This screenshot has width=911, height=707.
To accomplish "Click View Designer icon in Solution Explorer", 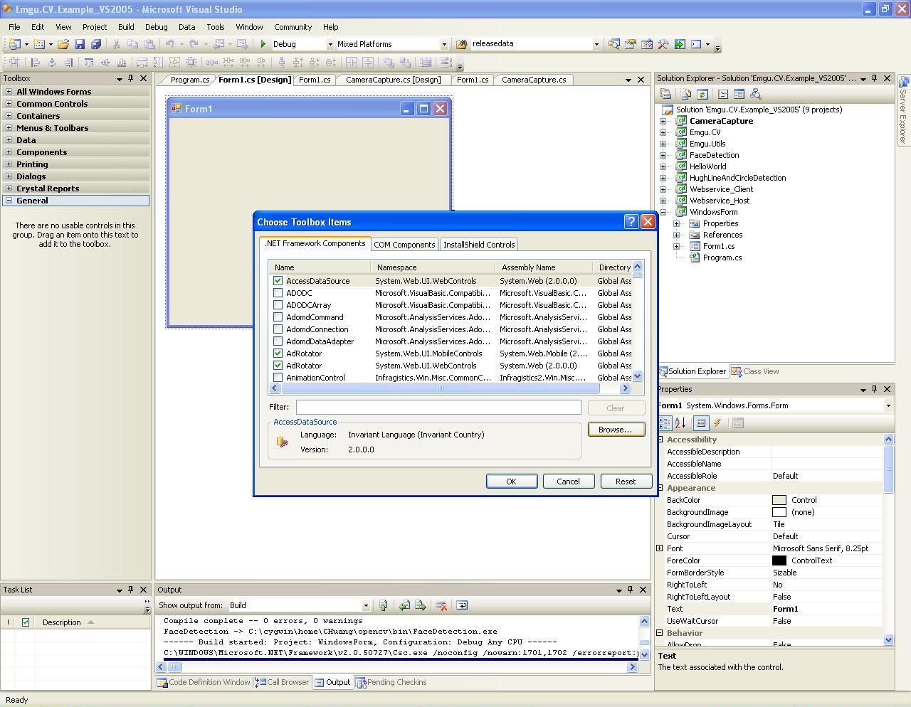I will (x=739, y=94).
